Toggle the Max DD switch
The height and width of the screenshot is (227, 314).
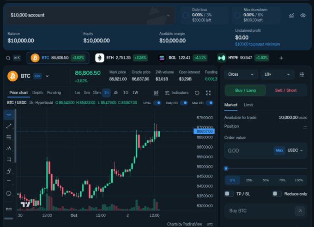point(210,103)
